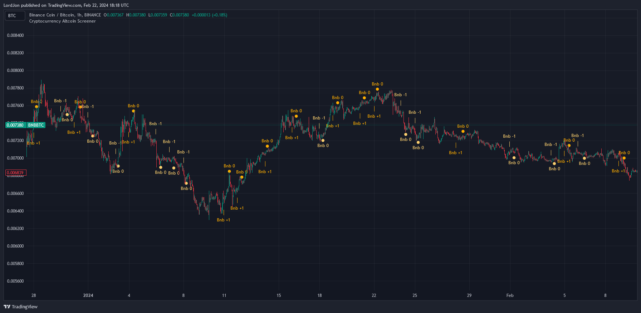641x313 pixels.
Task: Click the 0.007200 price axis label
Action: click(x=15, y=141)
